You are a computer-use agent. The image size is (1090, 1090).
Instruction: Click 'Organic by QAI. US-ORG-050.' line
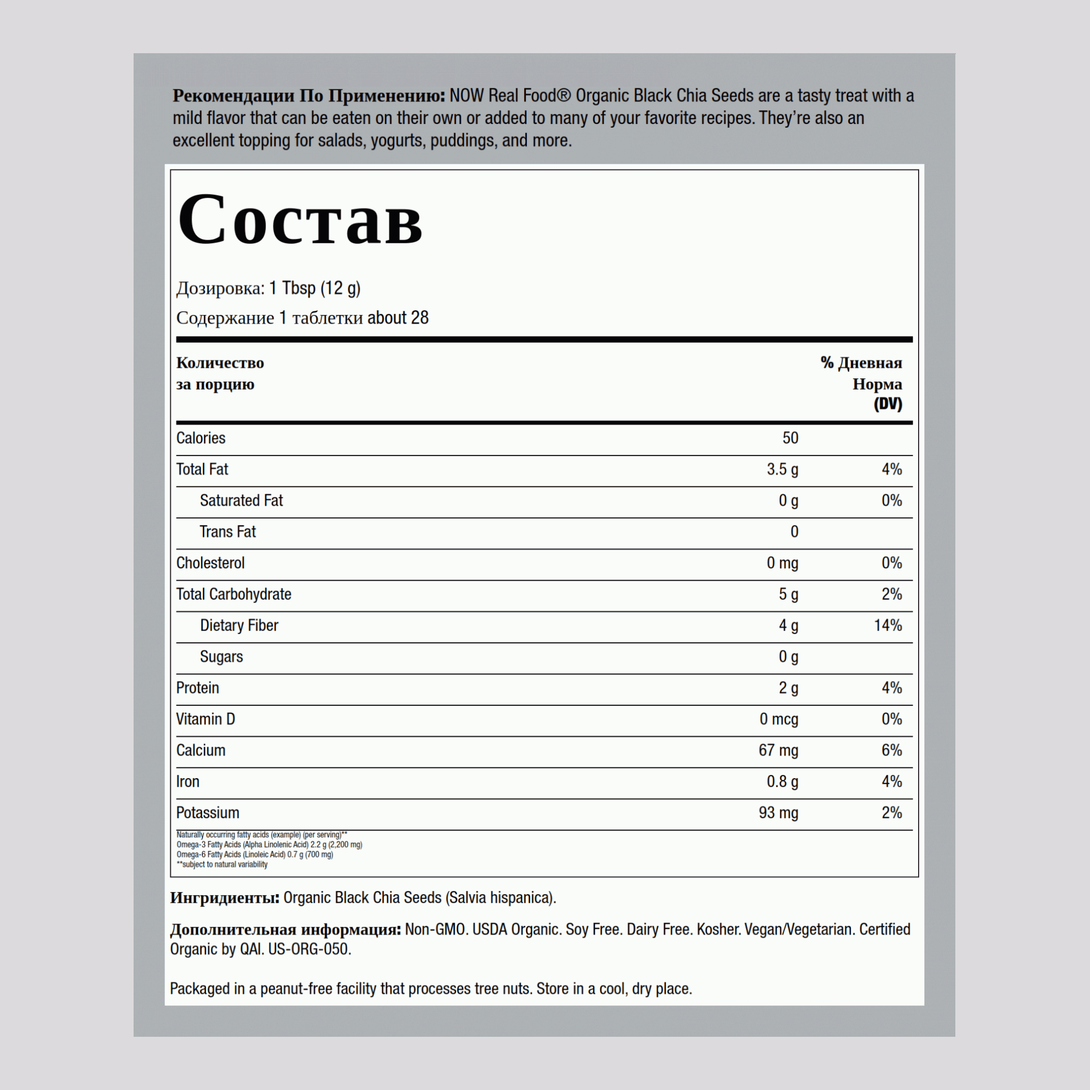(261, 949)
